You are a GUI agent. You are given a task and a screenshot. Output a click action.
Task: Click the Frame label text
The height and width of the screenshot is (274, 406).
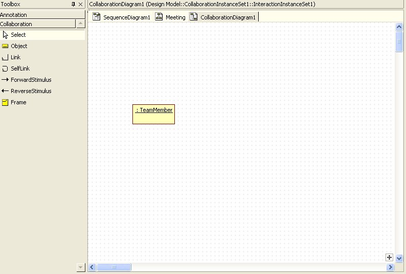[18, 102]
